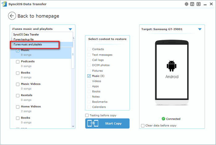Check the Podcasts checkbox

pyautogui.click(x=18, y=62)
